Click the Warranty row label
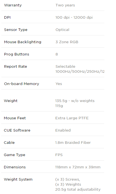116x194 pixels. [13, 5]
